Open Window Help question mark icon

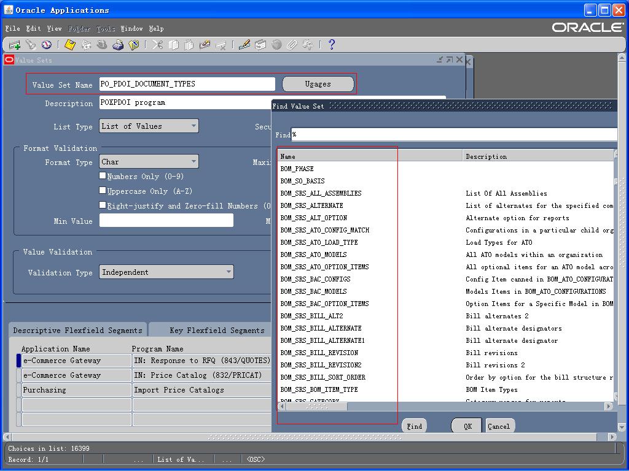click(x=331, y=45)
